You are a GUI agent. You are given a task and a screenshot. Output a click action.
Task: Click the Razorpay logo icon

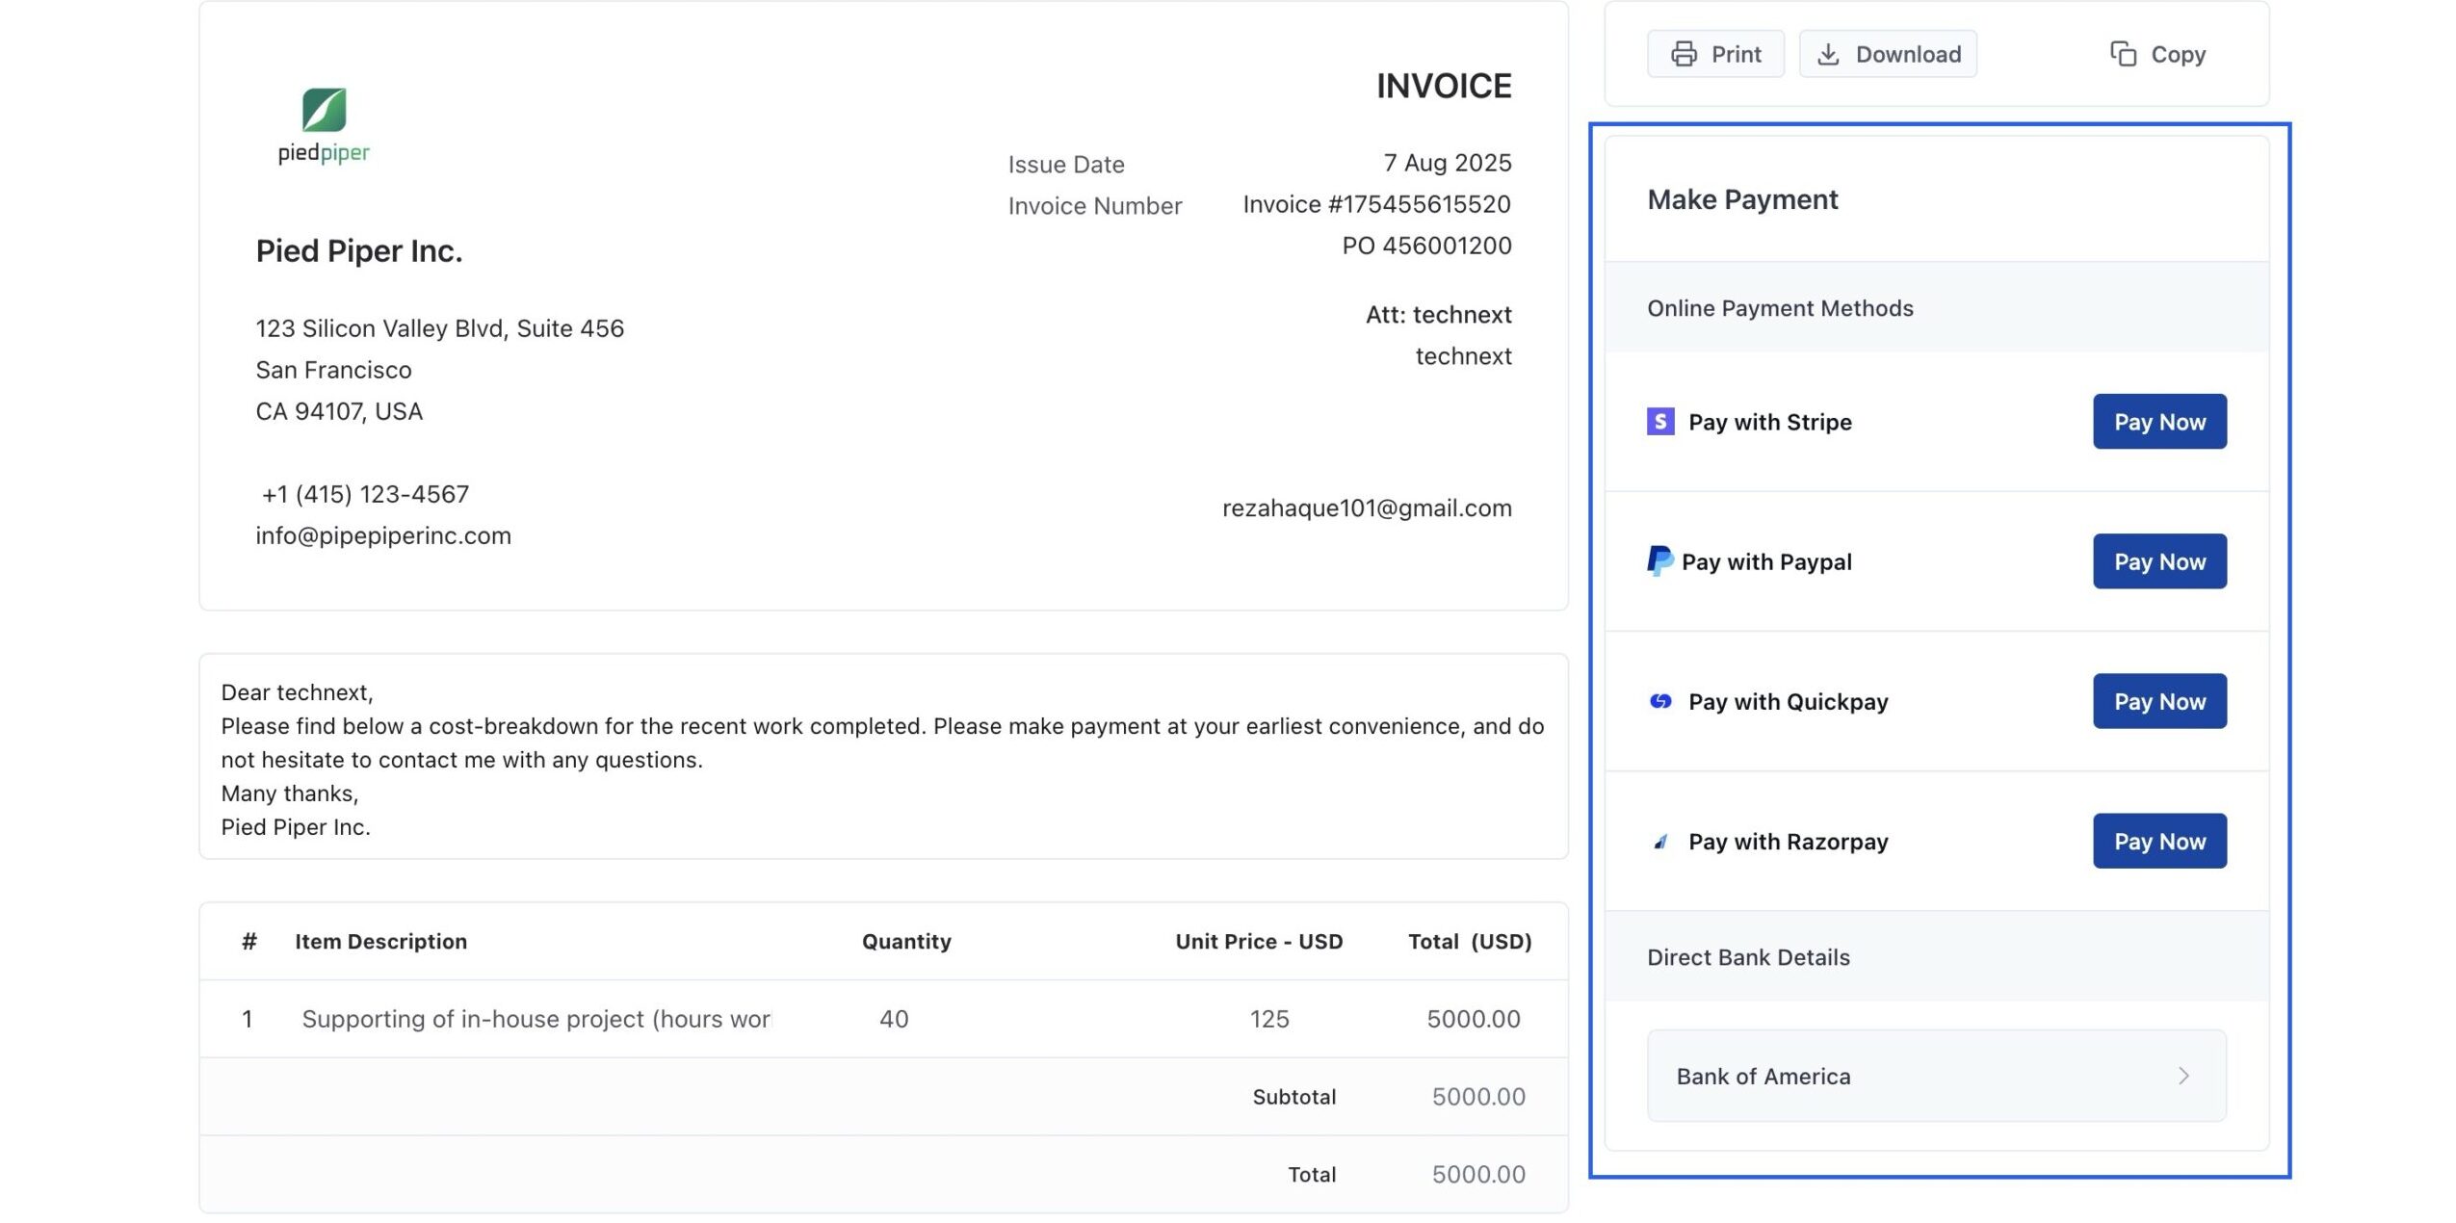tap(1659, 842)
